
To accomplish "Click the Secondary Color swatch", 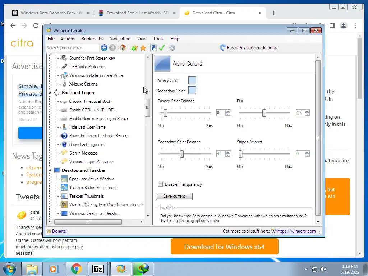I will pyautogui.click(x=192, y=90).
